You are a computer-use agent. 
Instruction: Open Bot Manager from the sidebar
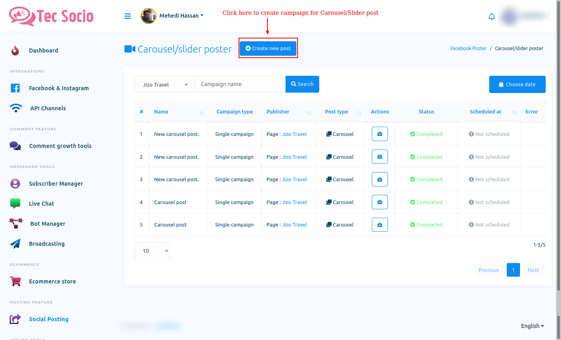point(48,224)
